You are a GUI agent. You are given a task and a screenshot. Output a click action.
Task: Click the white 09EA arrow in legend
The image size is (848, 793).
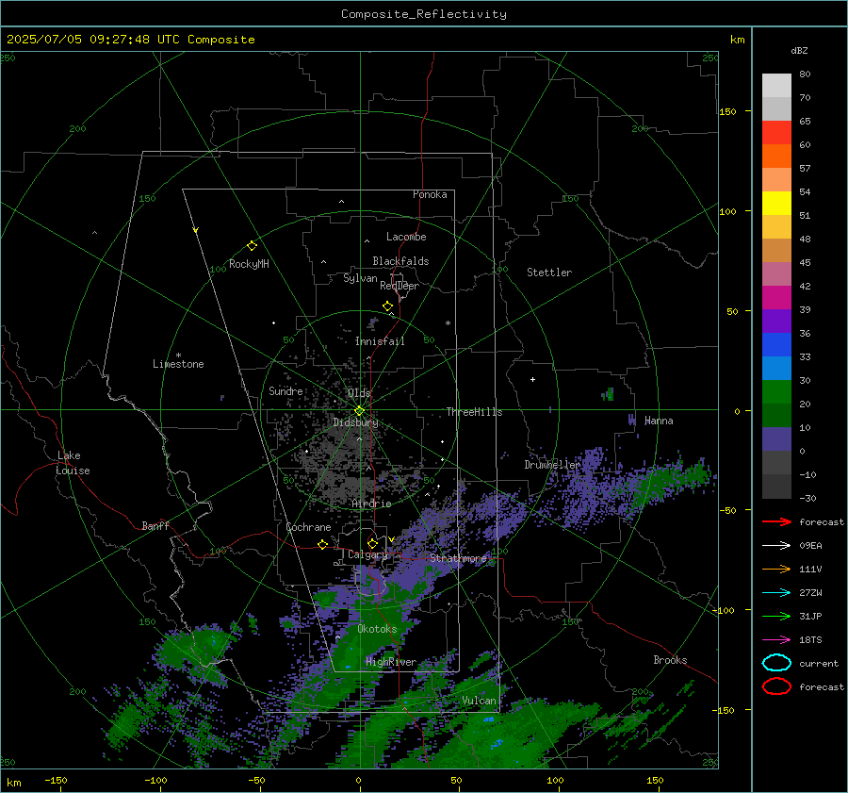[776, 545]
